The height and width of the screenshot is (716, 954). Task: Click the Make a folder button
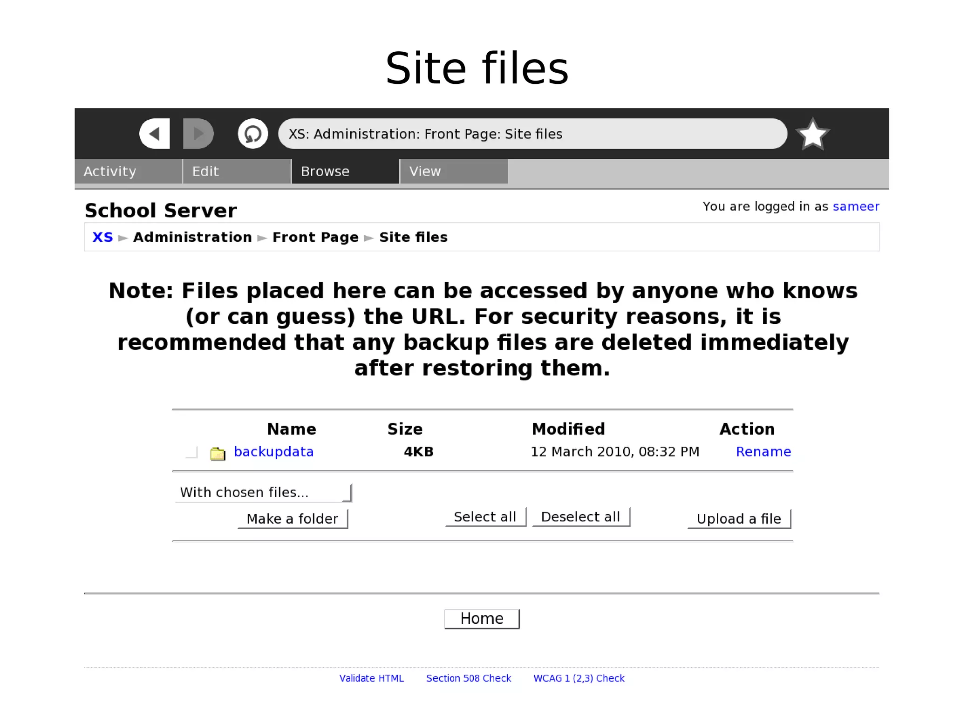(293, 519)
